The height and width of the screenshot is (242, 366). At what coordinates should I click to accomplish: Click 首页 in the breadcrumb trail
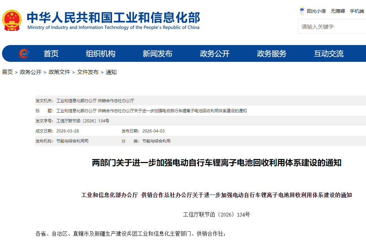(7, 72)
